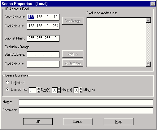Click Excluded Addresses scroll up arrow
Viewport: 157px width, 130px height.
coord(148,20)
